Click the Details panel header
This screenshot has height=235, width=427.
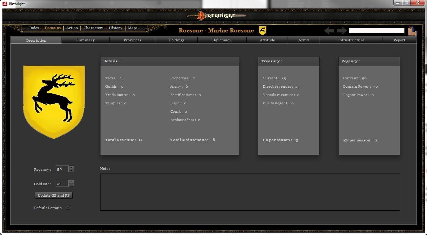tap(170, 61)
